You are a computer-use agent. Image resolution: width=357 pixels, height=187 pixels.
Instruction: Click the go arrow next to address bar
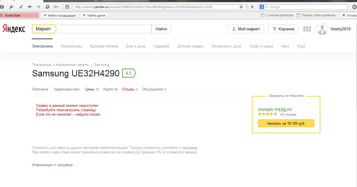coord(252,7)
